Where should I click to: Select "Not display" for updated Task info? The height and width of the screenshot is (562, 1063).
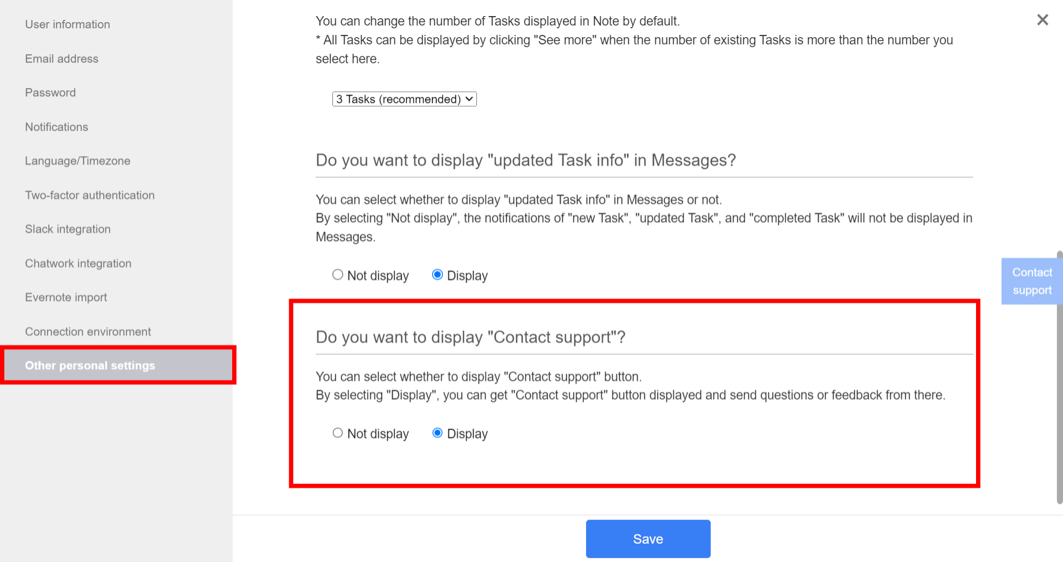click(x=338, y=275)
